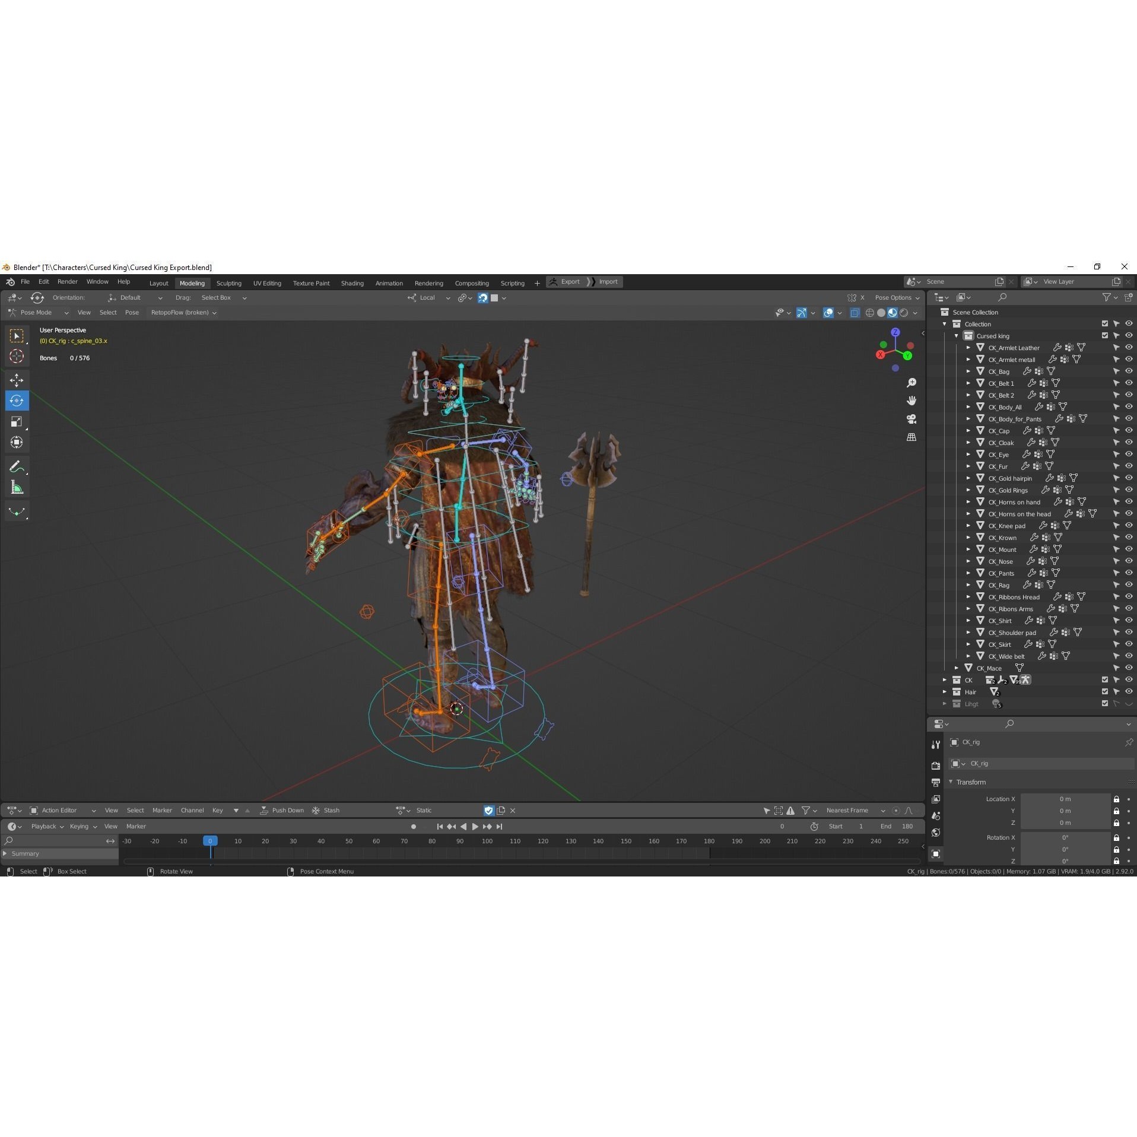Image resolution: width=1137 pixels, height=1137 pixels.
Task: Expand the CK_Belt 1 tree item
Action: point(970,383)
